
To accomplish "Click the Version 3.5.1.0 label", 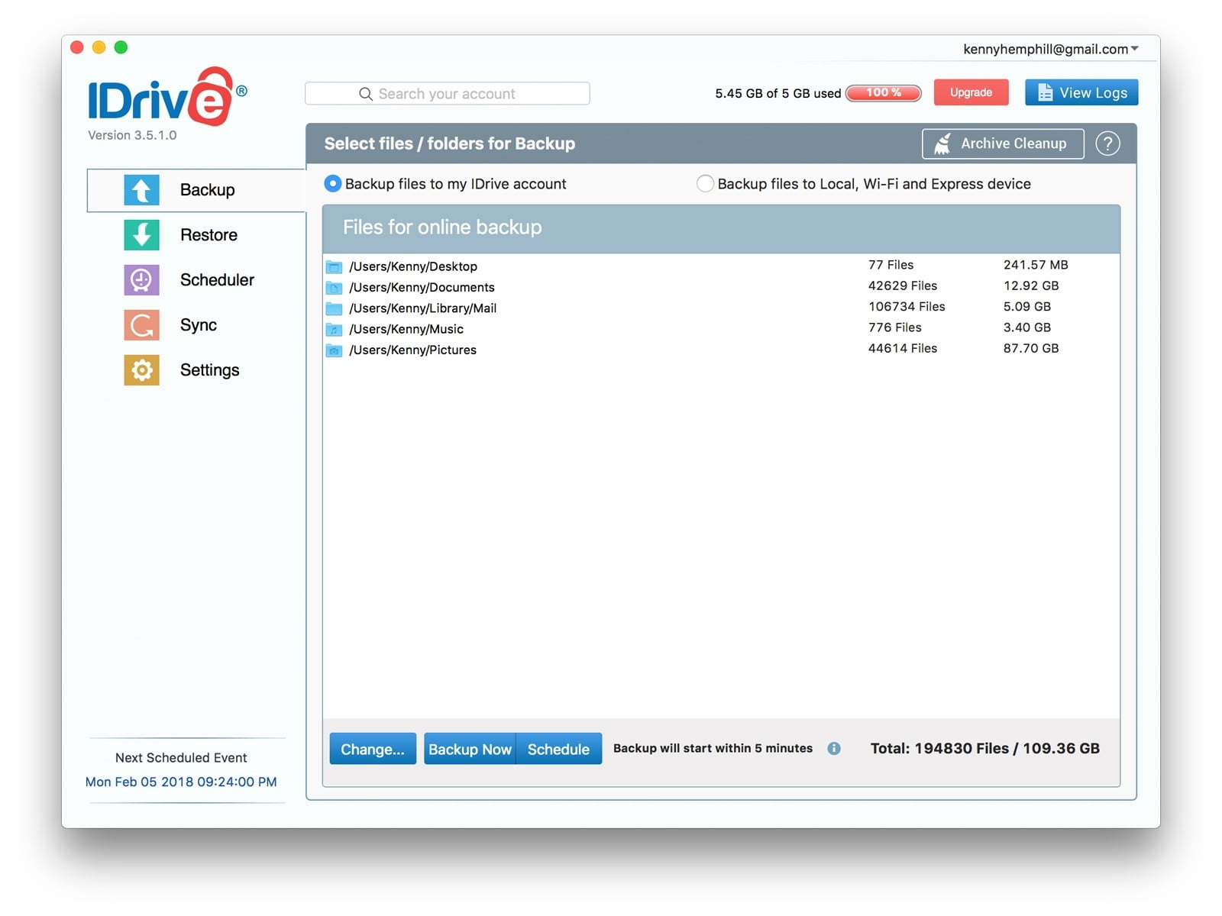I will click(x=132, y=135).
